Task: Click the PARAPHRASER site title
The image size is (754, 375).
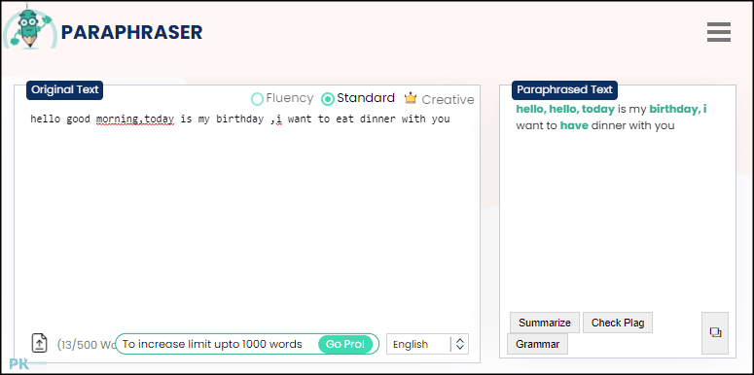Action: coord(131,32)
